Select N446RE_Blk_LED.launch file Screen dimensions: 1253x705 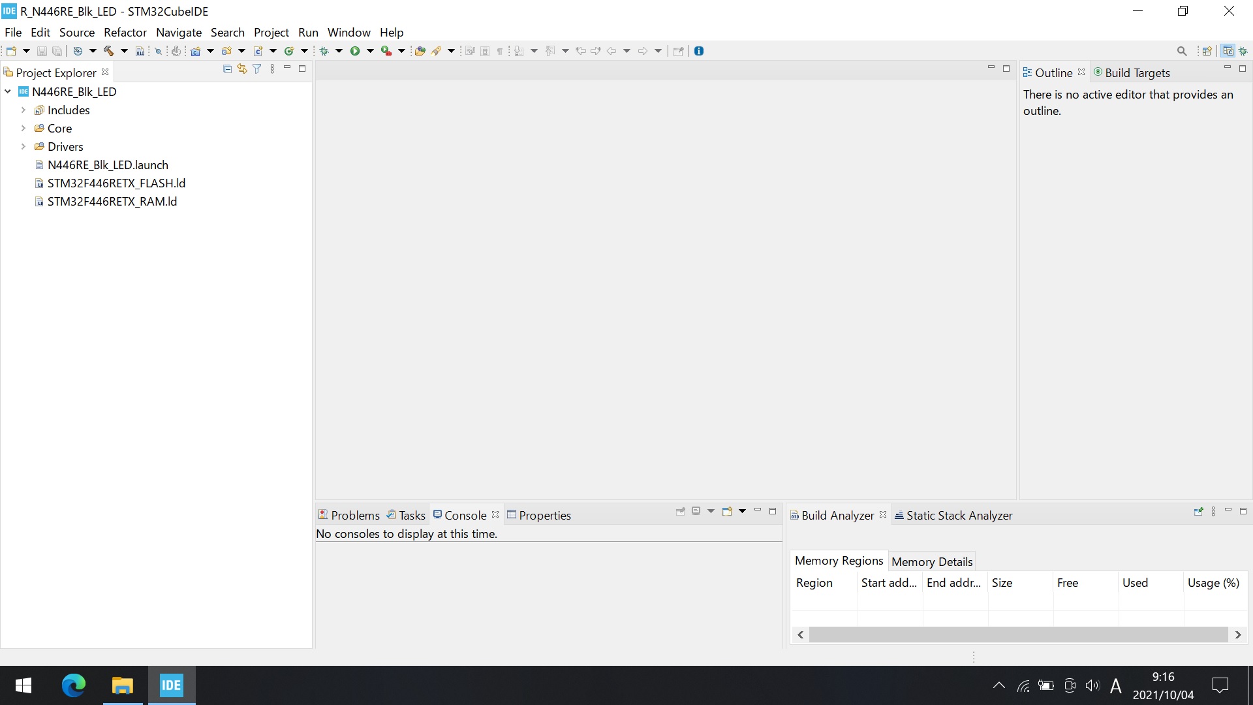108,165
